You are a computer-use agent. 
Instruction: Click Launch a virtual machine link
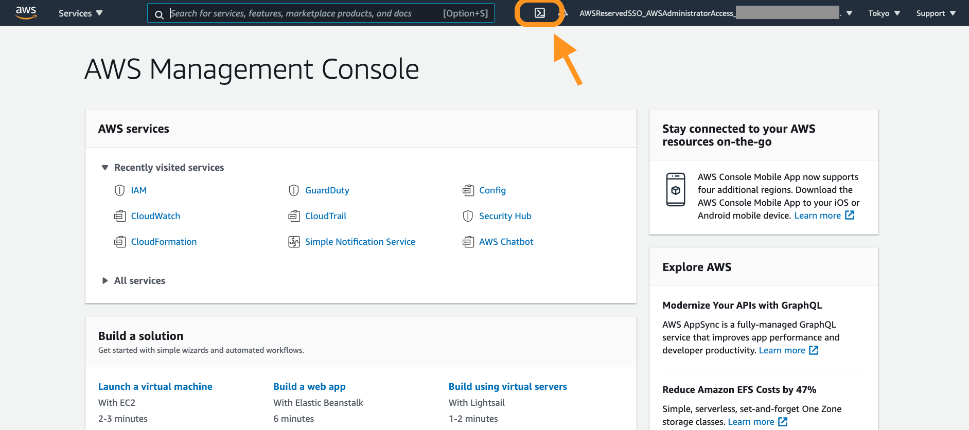pos(155,386)
